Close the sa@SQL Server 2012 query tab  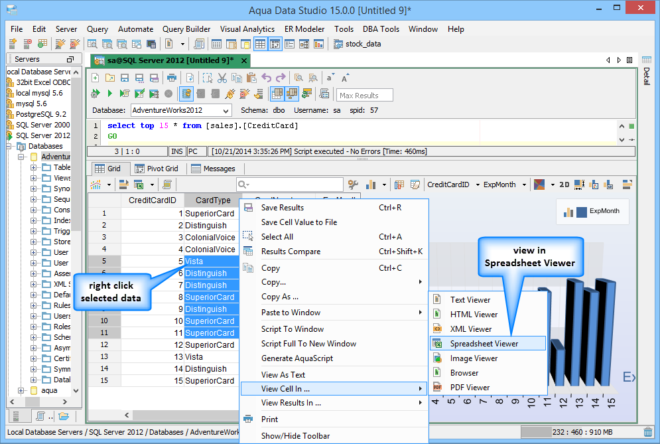pyautogui.click(x=243, y=60)
